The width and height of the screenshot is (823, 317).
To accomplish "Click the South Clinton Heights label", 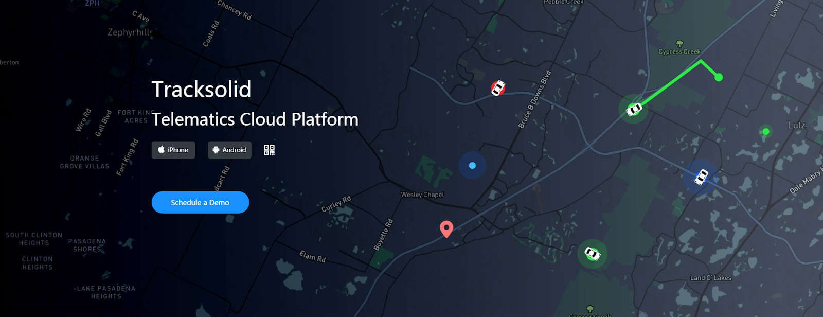I will pyautogui.click(x=34, y=239).
